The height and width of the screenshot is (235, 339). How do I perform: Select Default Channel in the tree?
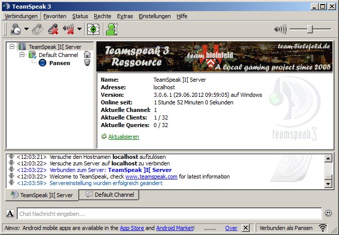(x=59, y=55)
